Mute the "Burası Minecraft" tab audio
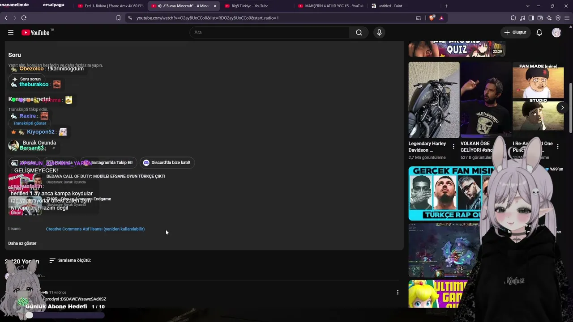The width and height of the screenshot is (573, 322). [159, 6]
